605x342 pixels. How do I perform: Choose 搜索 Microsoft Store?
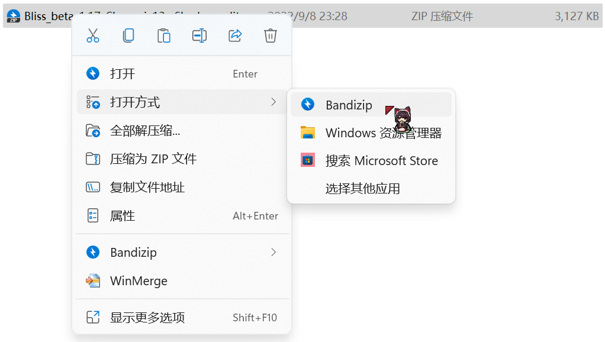click(371, 160)
